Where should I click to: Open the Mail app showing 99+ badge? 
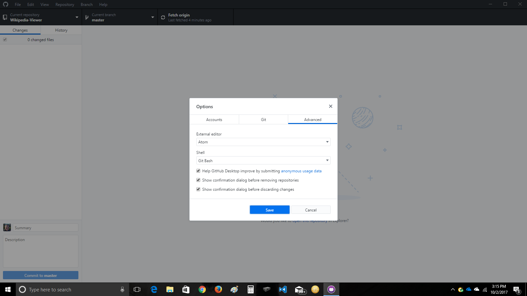pos(300,290)
